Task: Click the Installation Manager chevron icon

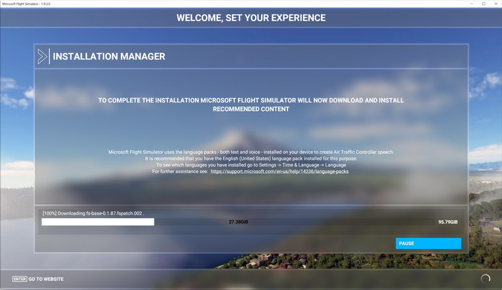Action: pos(43,57)
